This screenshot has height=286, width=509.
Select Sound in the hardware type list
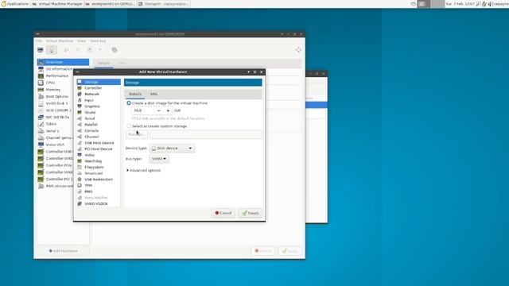(99, 112)
